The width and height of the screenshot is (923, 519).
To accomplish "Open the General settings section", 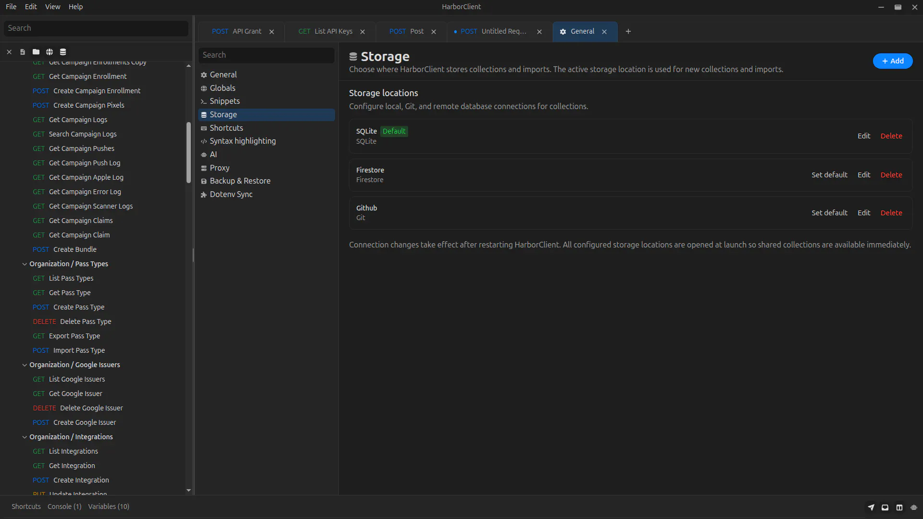I will pyautogui.click(x=266, y=75).
